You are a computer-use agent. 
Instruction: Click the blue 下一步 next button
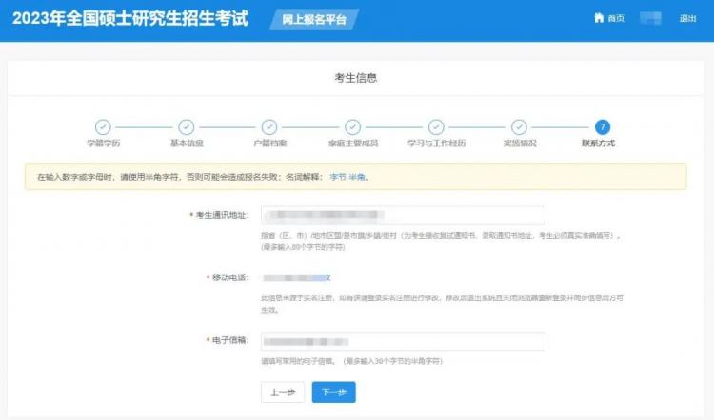(334, 391)
